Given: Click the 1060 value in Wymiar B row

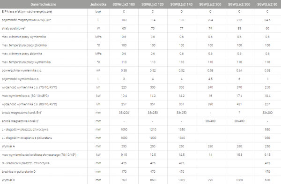Looking at the screenshot, I should pos(239,180).
